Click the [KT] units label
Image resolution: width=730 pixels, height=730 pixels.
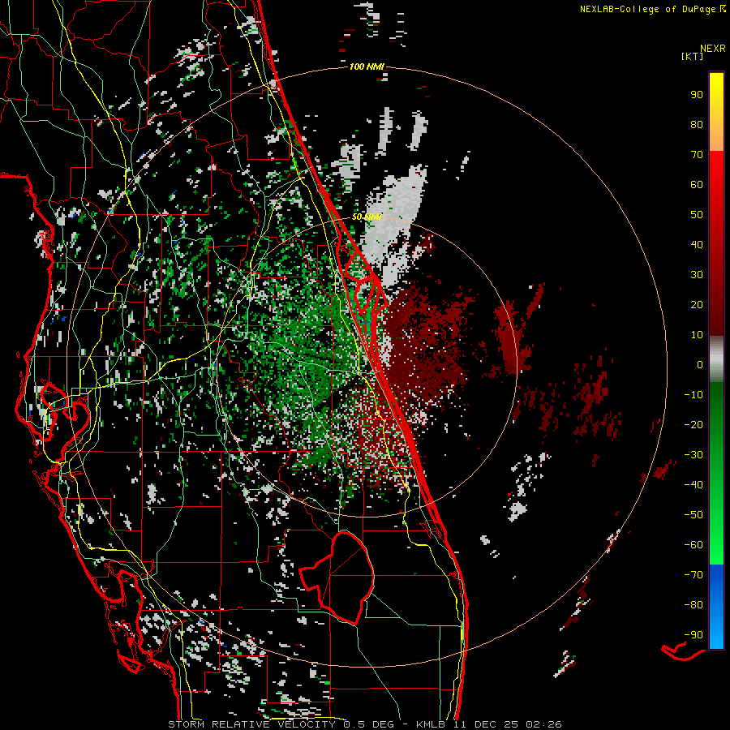692,56
